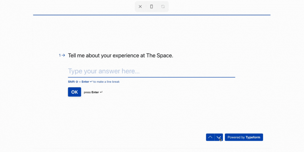Go to next question with down chevron

coord(219,137)
